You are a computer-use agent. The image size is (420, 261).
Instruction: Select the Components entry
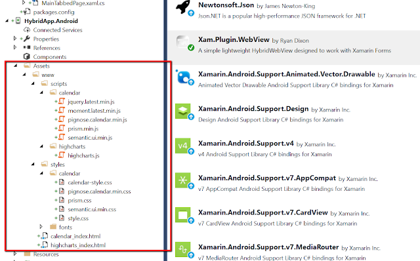coord(50,57)
